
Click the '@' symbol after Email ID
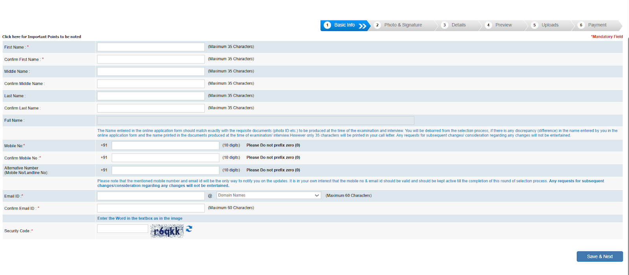pos(210,196)
